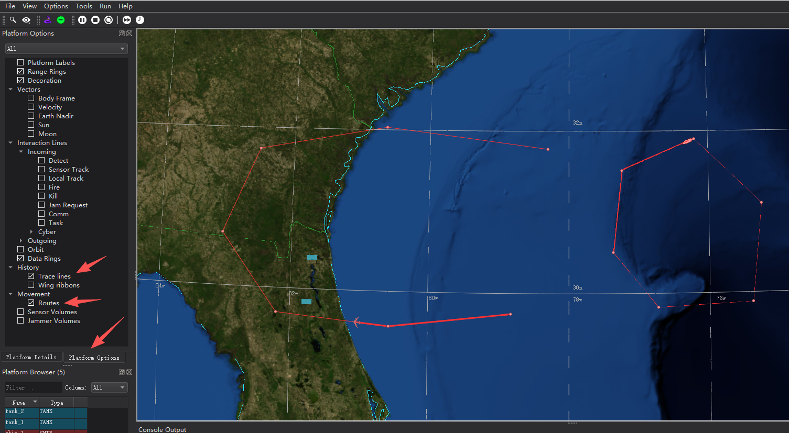Sort by the Name column header

(x=22, y=403)
